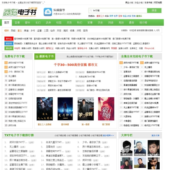Image resolution: width=192 pixels, height=170 pixels.
Task: Open the blue cloud 乐 app icon
Action: (48, 12)
